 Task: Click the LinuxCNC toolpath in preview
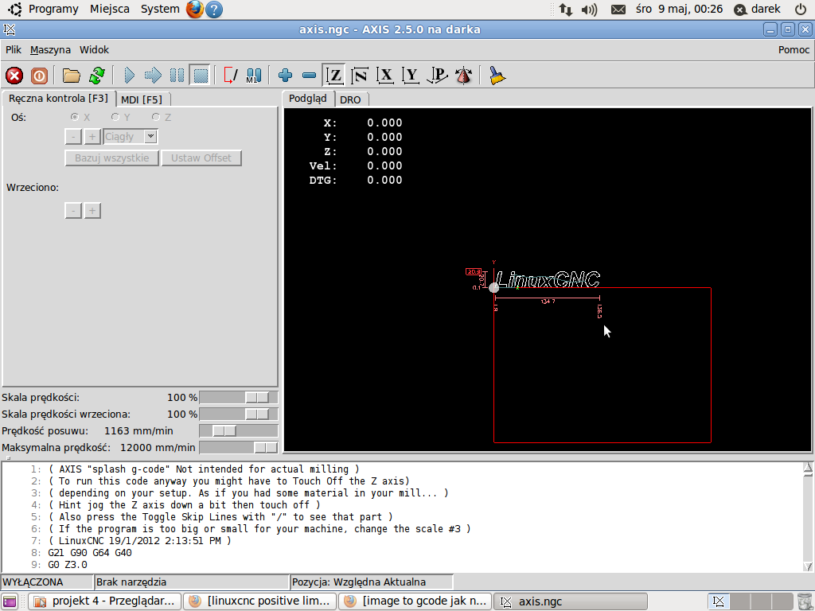[x=548, y=280]
